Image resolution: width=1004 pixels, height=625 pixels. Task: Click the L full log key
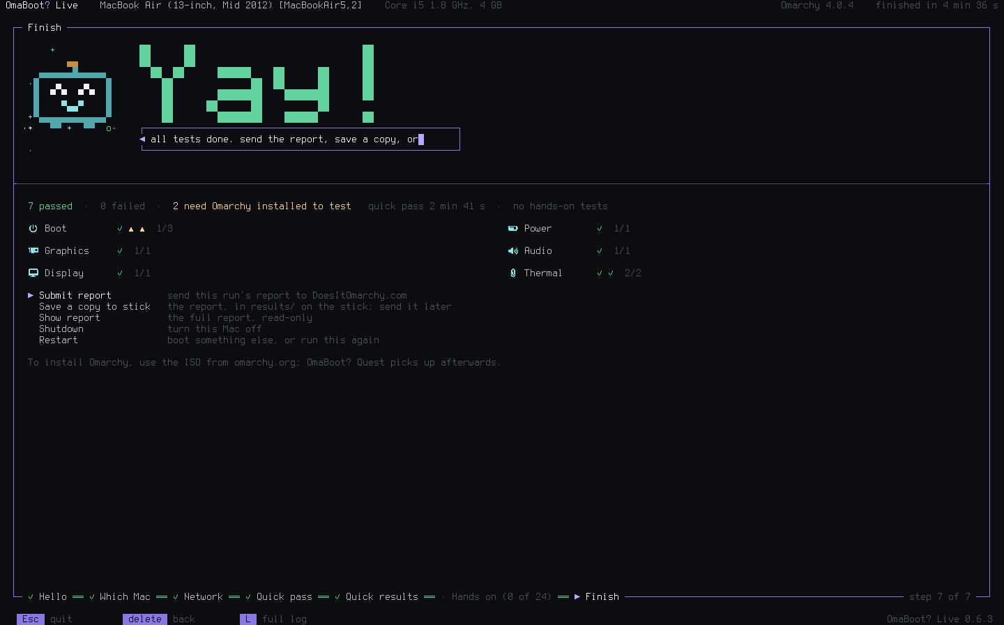[248, 619]
